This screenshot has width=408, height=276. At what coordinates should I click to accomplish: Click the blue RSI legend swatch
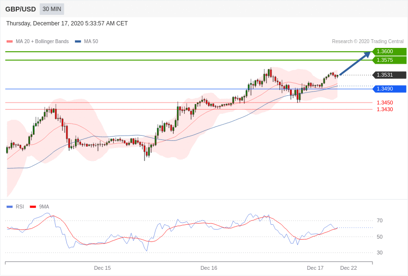point(10,207)
